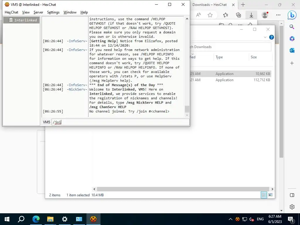Screen dimensions: 300x225
Task: Toggle the Edge sidebar visibility icon
Action: click(x=292, y=195)
